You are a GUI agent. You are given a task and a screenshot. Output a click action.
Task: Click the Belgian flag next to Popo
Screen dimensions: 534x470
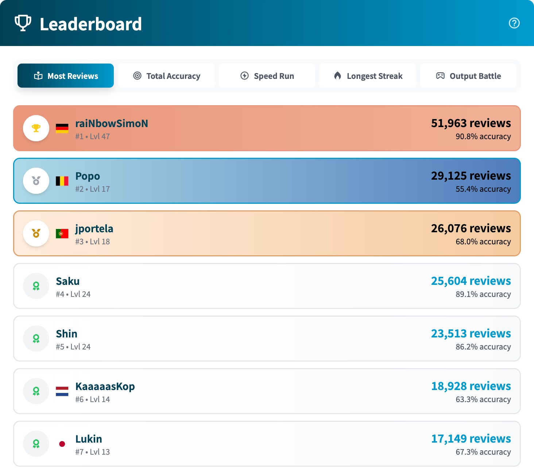click(x=62, y=181)
